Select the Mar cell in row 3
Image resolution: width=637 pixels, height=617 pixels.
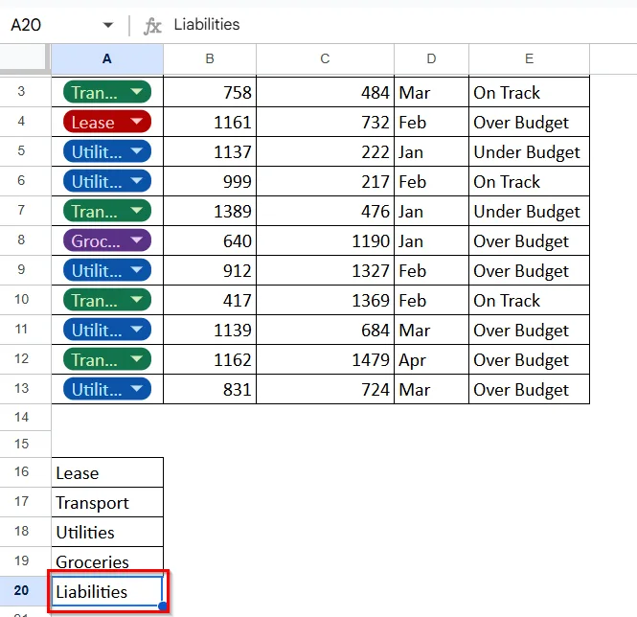(x=431, y=92)
